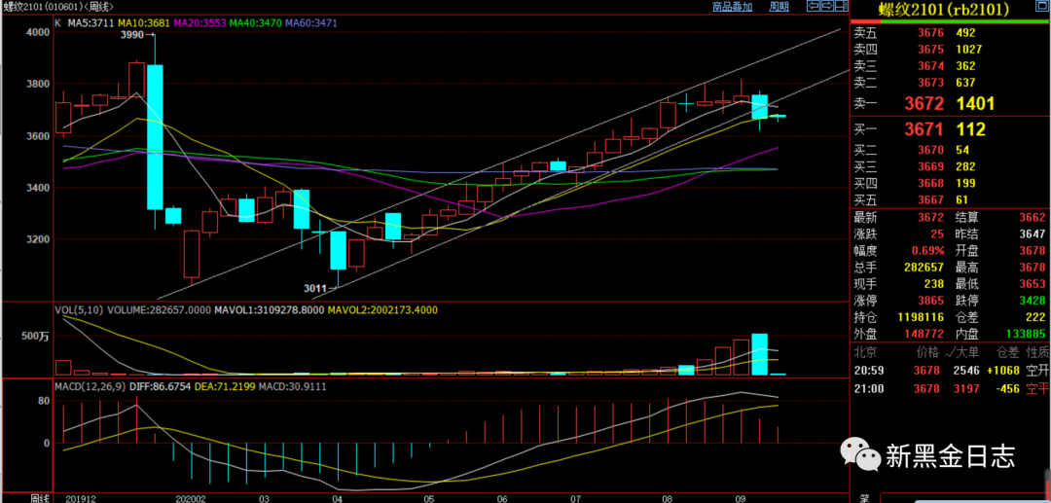The height and width of the screenshot is (503, 1051).
Task: Select the MA60:3471 legend label
Action: [x=311, y=22]
